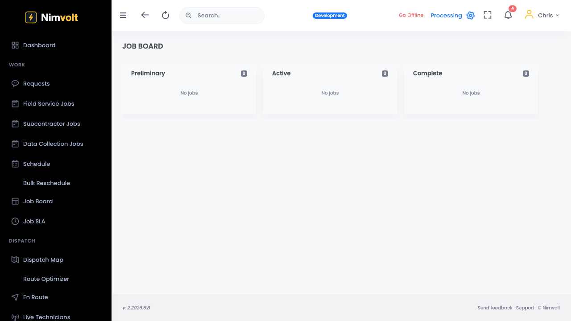The image size is (571, 321).
Task: Click the version number v: 2.2026.6.8
Action: coord(136,308)
